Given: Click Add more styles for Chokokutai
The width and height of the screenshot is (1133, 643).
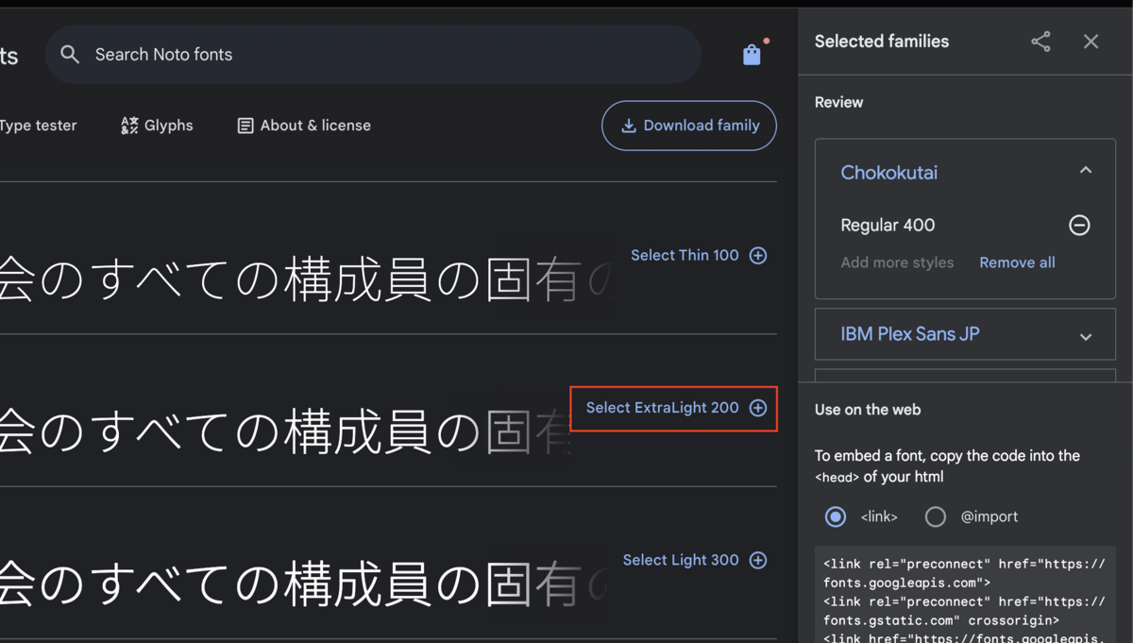Looking at the screenshot, I should point(897,262).
